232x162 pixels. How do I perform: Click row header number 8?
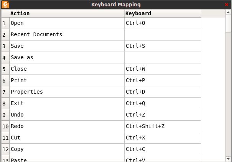[5, 103]
